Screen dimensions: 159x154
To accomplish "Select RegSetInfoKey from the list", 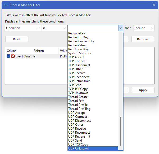I will pyautogui.click(x=93, y=37).
